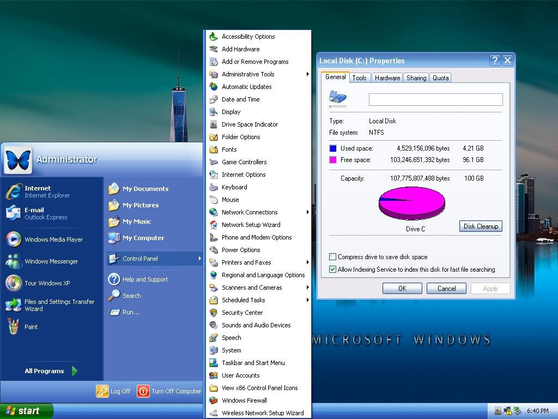This screenshot has height=419, width=558.
Task: Click the Turn Off Computer icon
Action: tap(143, 391)
